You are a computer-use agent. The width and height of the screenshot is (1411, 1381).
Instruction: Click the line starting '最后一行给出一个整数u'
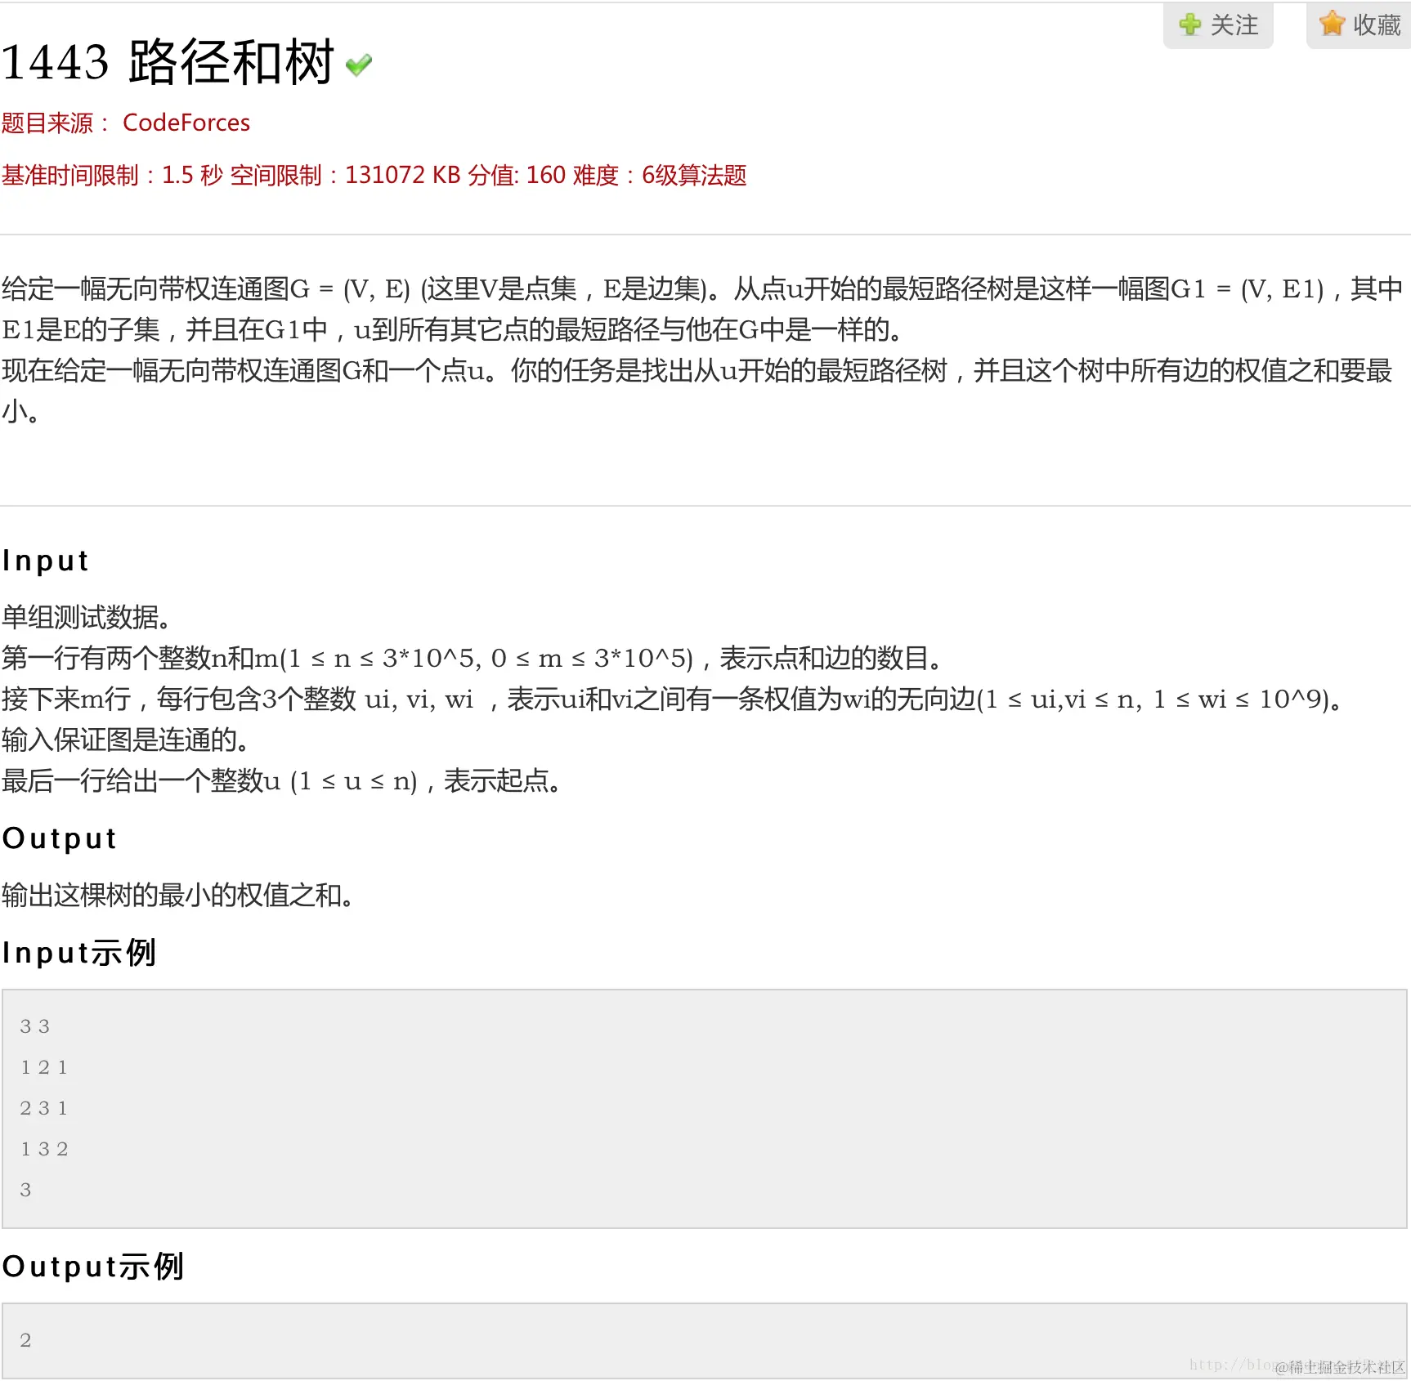282,780
